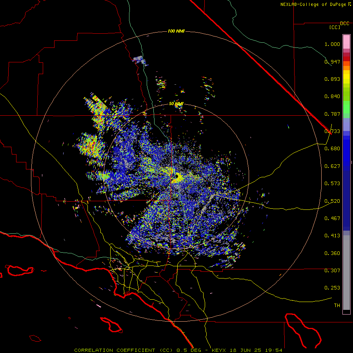Select the 0.467 scale value

pyautogui.click(x=332, y=218)
